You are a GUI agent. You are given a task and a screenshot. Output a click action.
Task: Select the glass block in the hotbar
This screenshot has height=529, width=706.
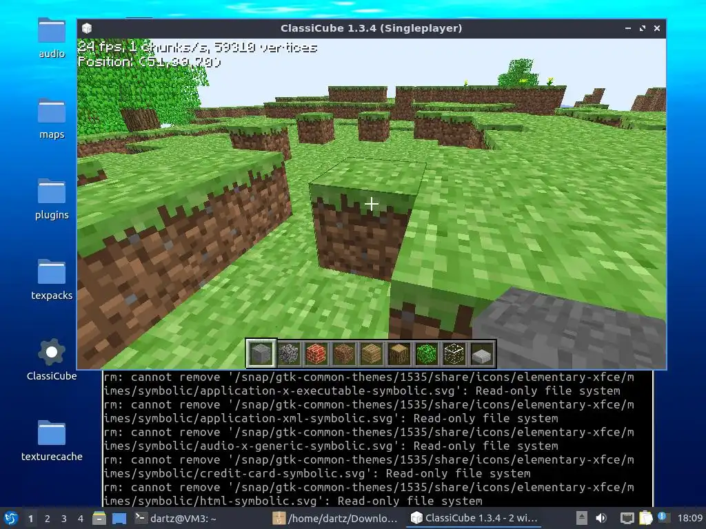click(454, 353)
